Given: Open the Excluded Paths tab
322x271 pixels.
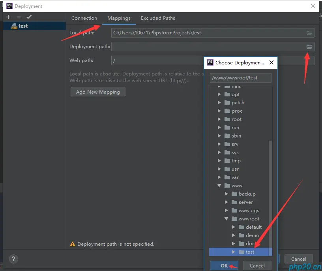Looking at the screenshot, I should [158, 18].
